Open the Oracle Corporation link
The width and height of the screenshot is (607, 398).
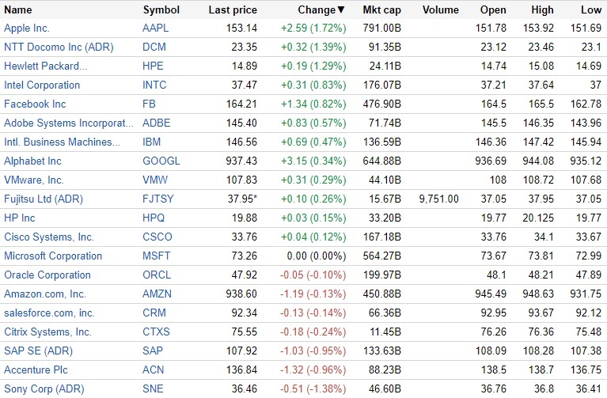[47, 275]
